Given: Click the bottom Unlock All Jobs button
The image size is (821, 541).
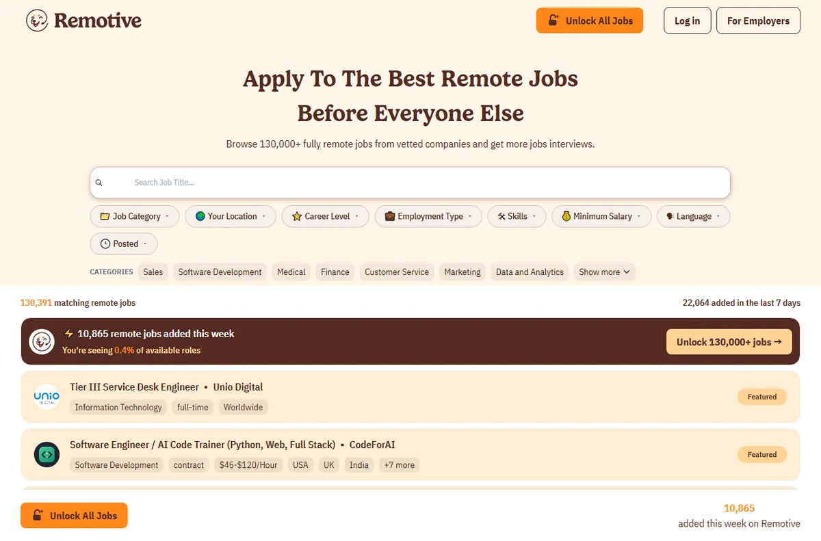Looking at the screenshot, I should pos(74,516).
